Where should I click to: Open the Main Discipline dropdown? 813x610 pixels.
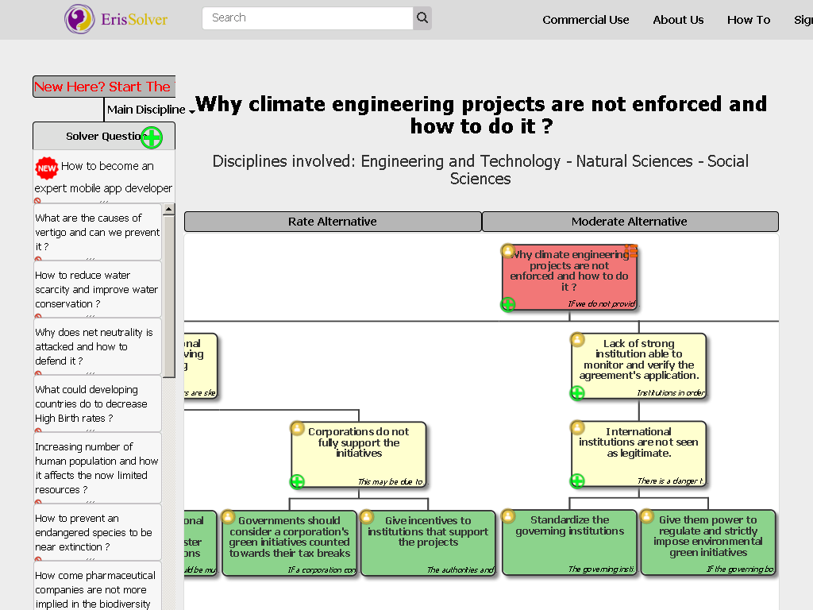point(150,110)
